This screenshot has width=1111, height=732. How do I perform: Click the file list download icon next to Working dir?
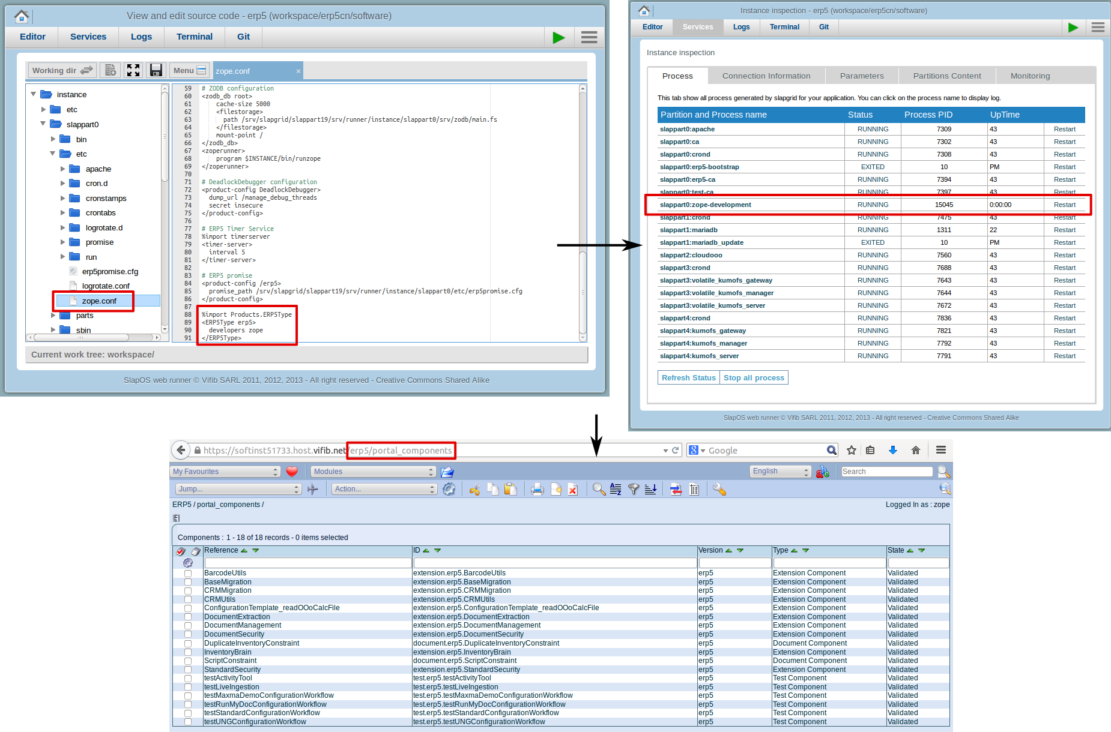click(110, 70)
